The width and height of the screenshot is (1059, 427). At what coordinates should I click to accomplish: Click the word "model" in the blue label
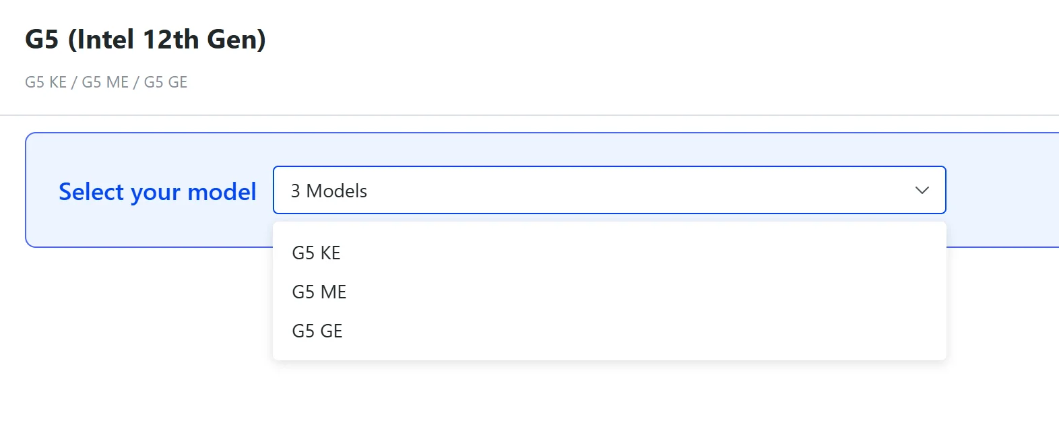[x=222, y=192]
